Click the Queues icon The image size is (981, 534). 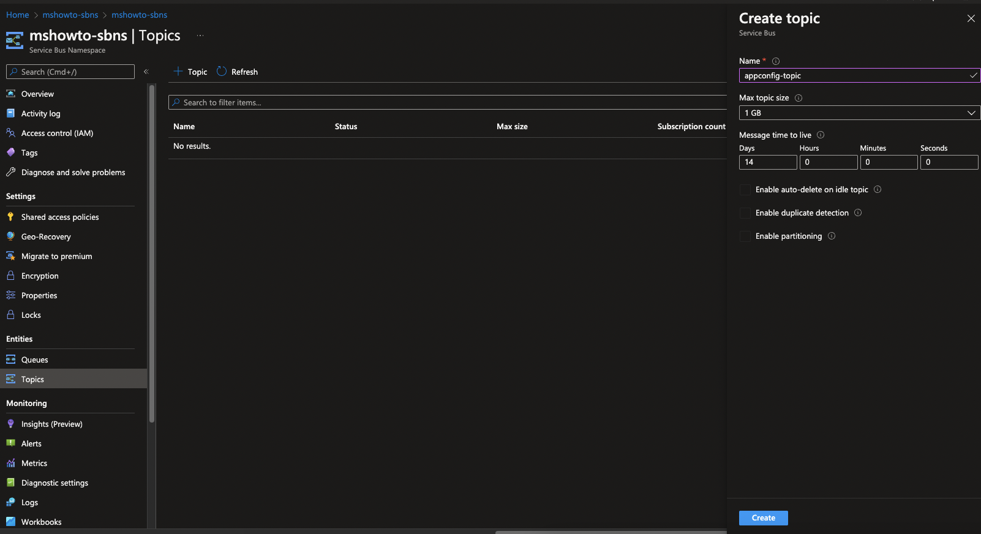[x=10, y=359]
